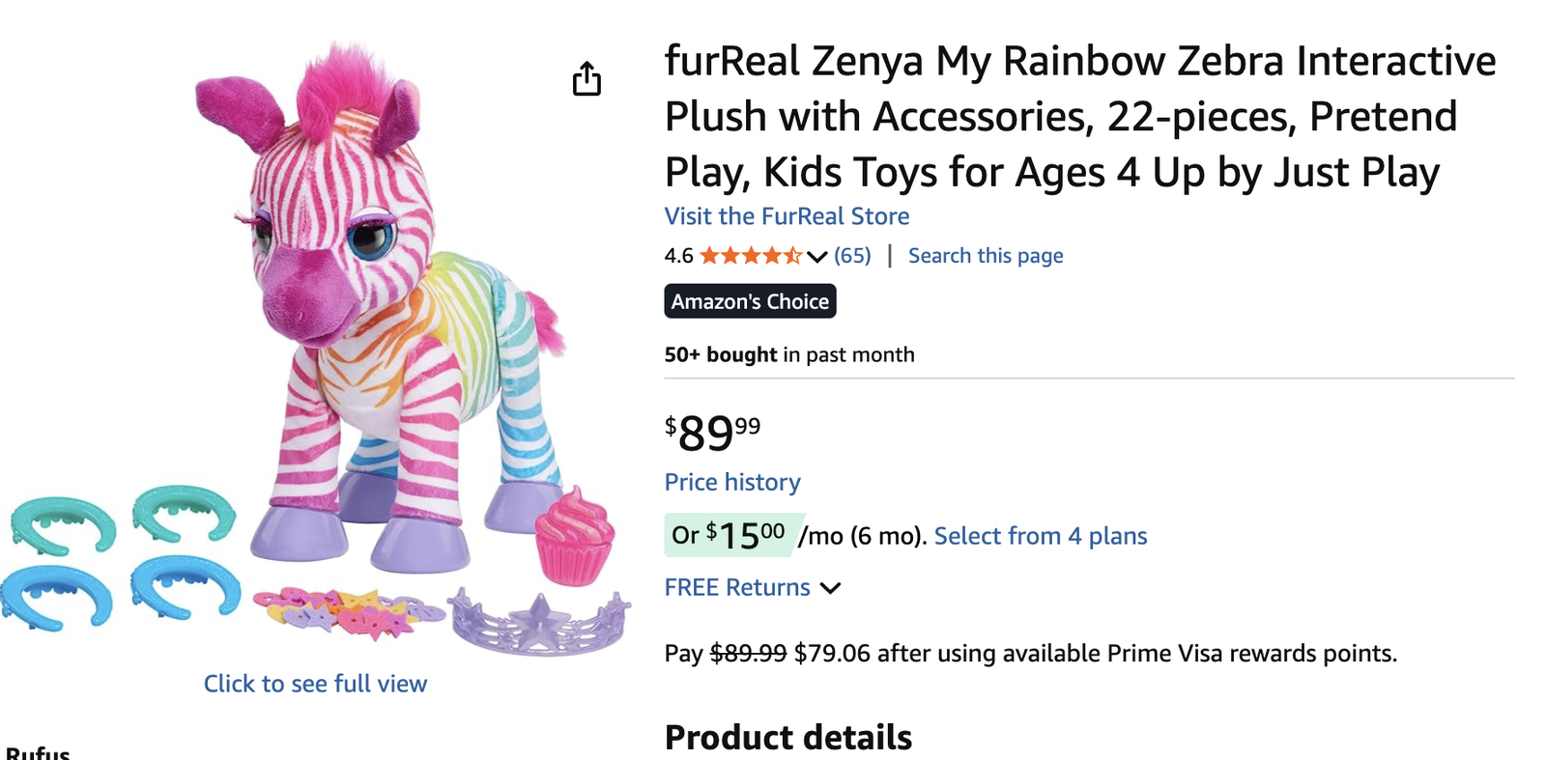1546x760 pixels.
Task: Open the 65 reviews link
Action: pos(852,256)
